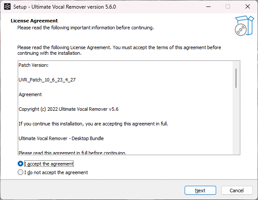Click the license text scrollbar thumb

pyautogui.click(x=236, y=78)
